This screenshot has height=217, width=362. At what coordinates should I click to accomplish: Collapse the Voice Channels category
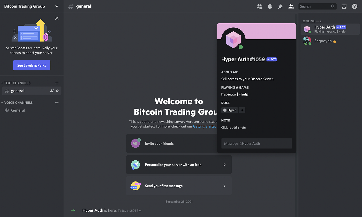pos(19,102)
